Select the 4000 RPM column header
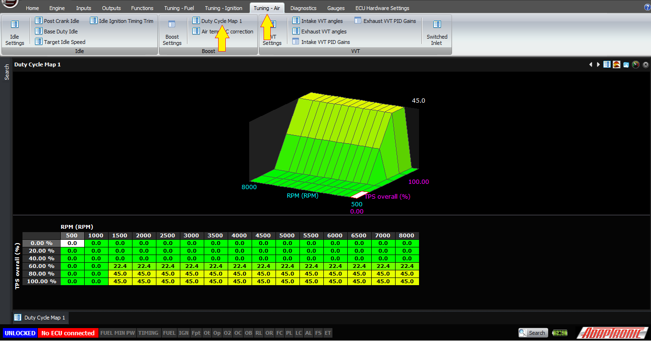Image resolution: width=651 pixels, height=341 pixels. click(x=240, y=235)
